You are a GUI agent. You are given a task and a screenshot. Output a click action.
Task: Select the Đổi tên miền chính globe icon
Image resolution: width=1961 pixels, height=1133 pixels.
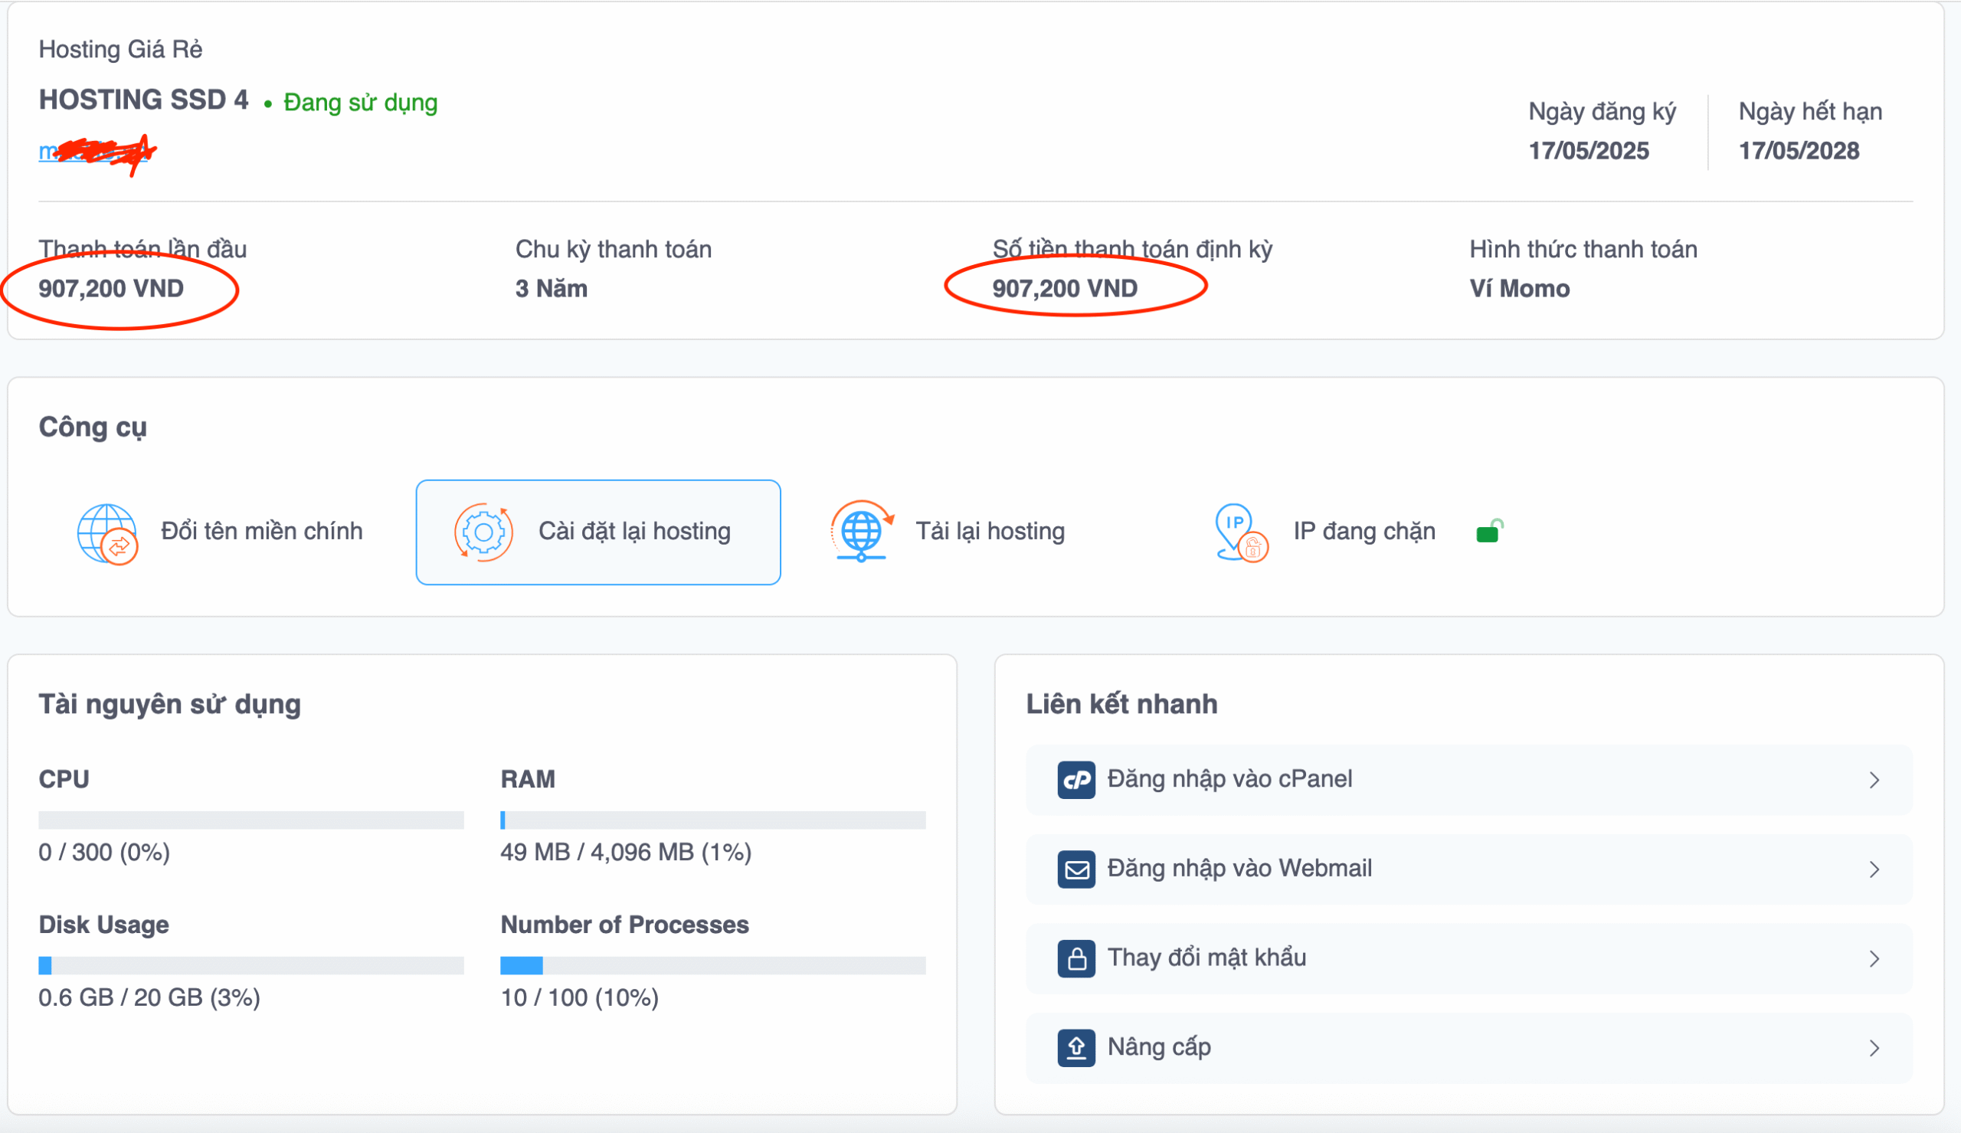pyautogui.click(x=106, y=532)
